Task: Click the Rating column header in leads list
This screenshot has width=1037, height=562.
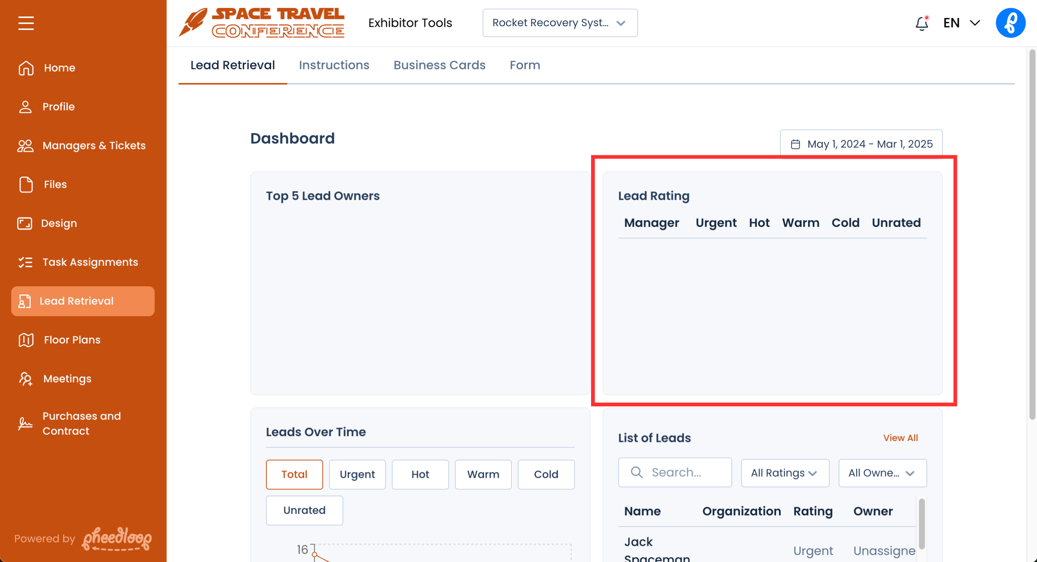Action: pos(813,511)
